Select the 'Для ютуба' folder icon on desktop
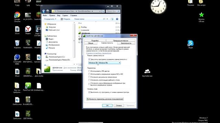 (x=39, y=72)
